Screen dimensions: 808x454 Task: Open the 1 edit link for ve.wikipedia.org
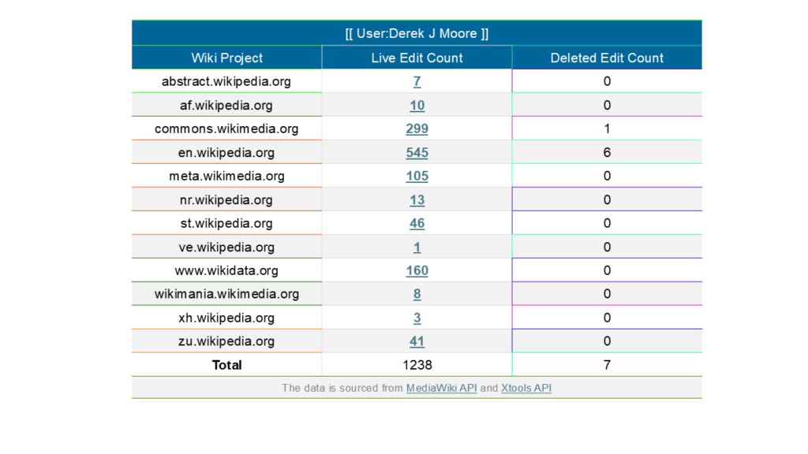point(417,247)
